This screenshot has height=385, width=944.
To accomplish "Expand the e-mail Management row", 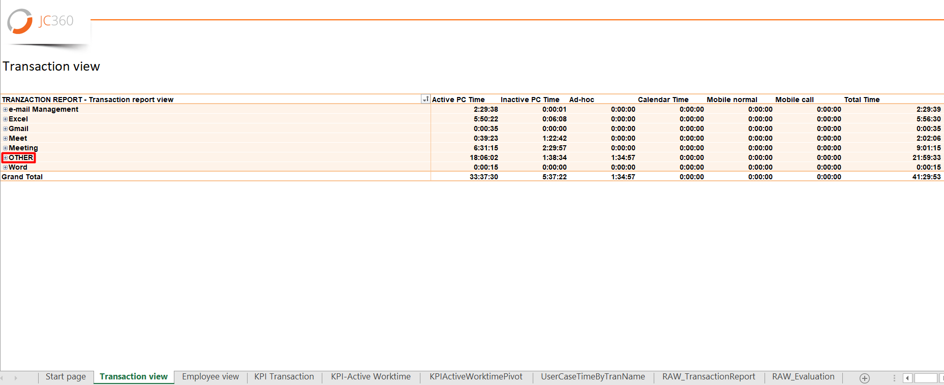I will [5, 109].
